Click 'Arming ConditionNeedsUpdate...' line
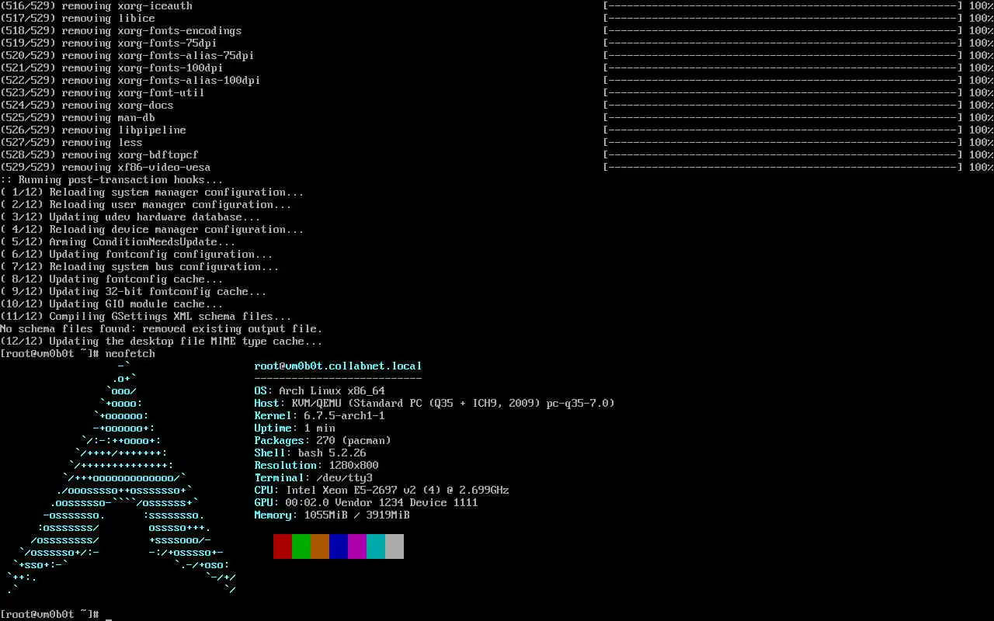 coord(118,242)
